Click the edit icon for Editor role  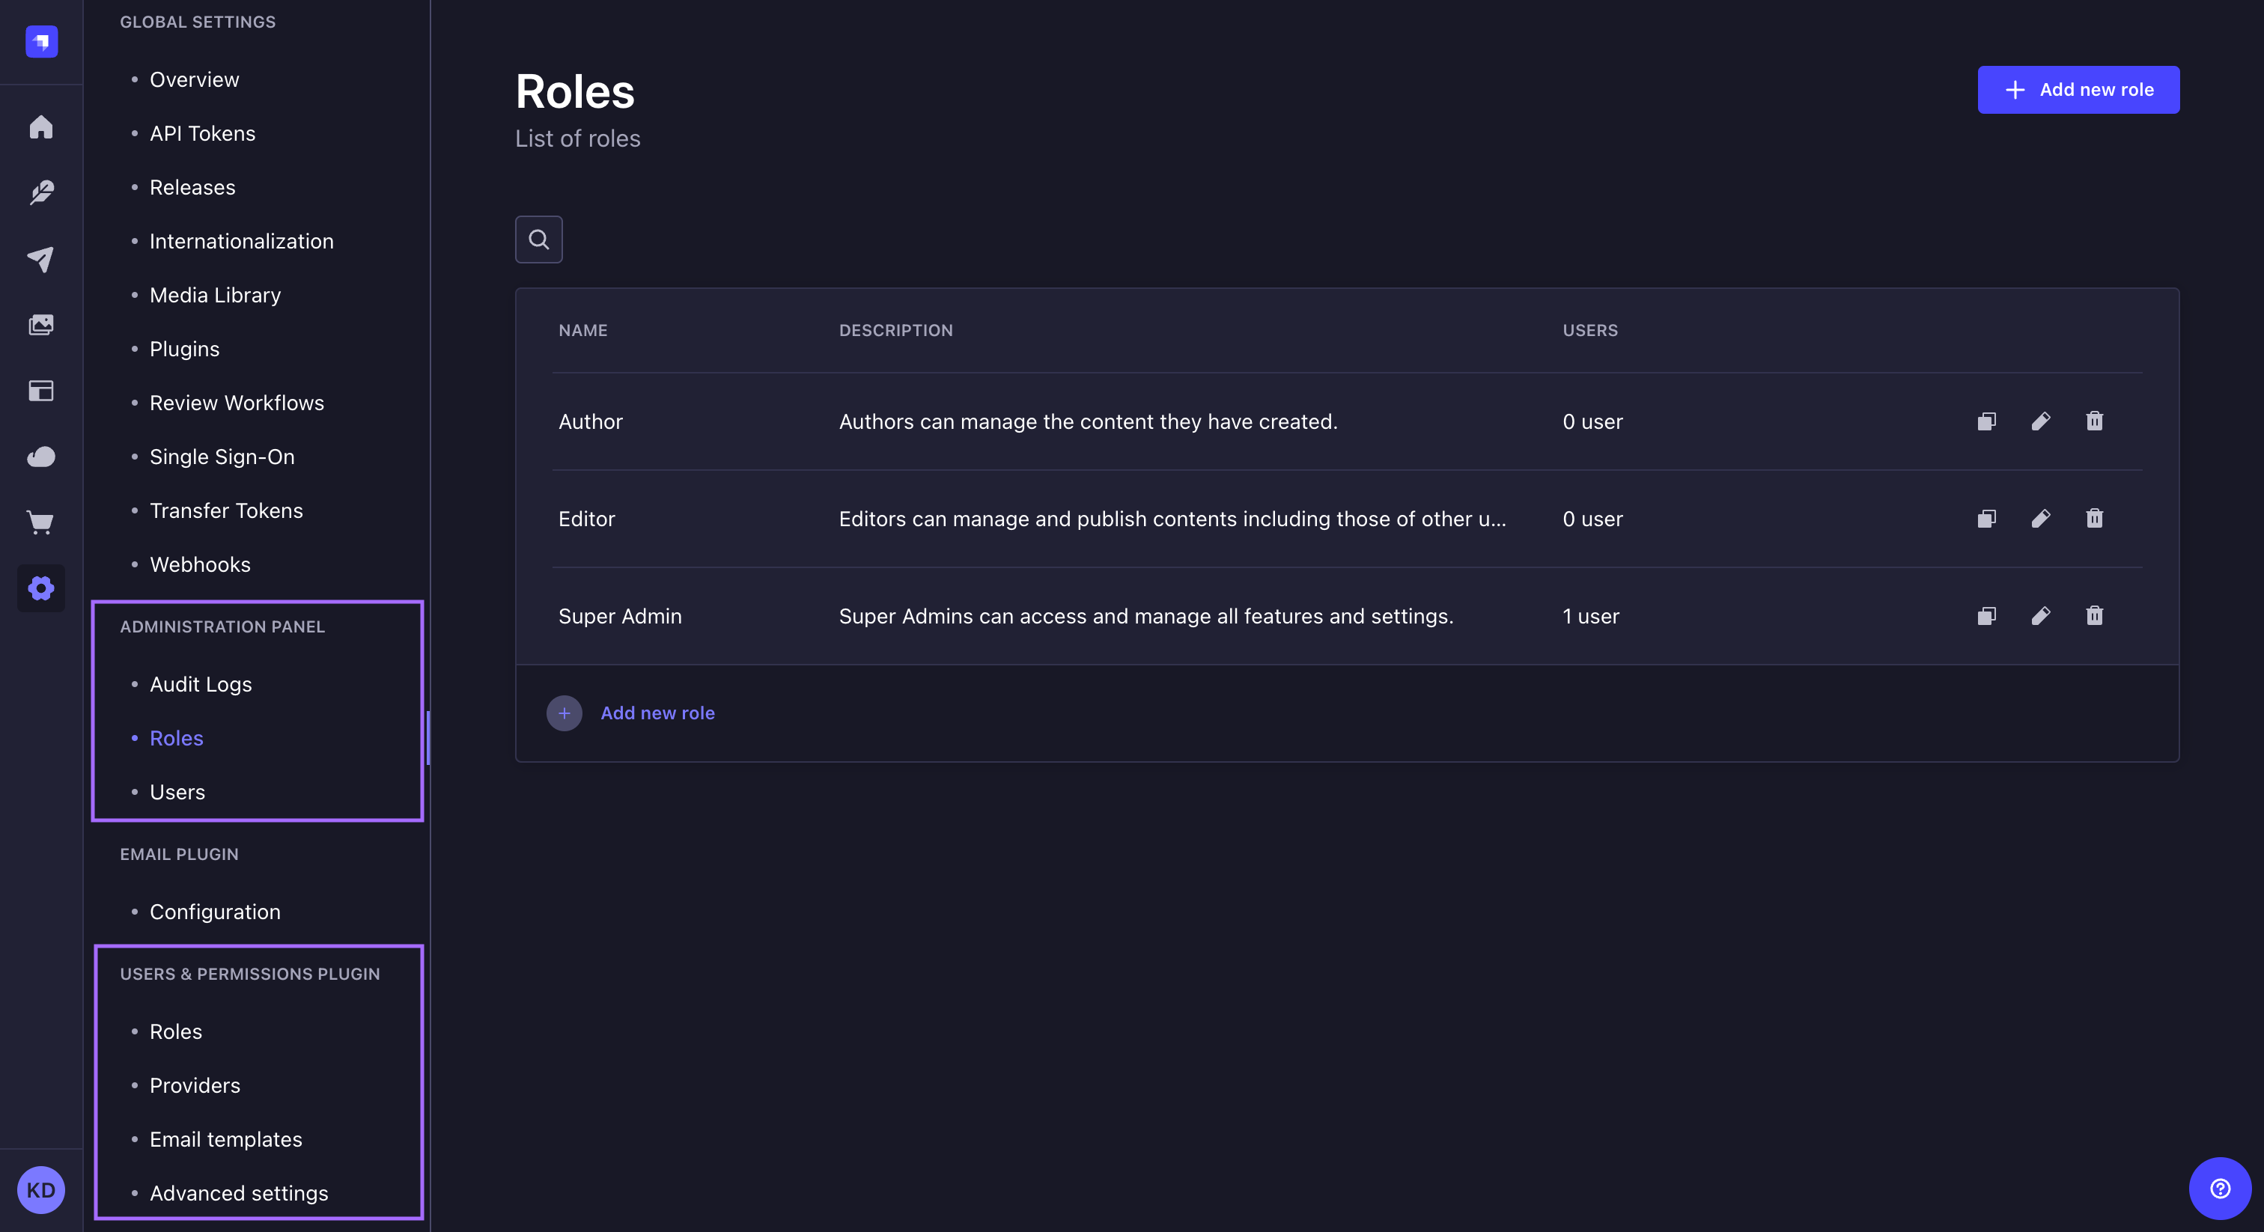(x=2041, y=519)
